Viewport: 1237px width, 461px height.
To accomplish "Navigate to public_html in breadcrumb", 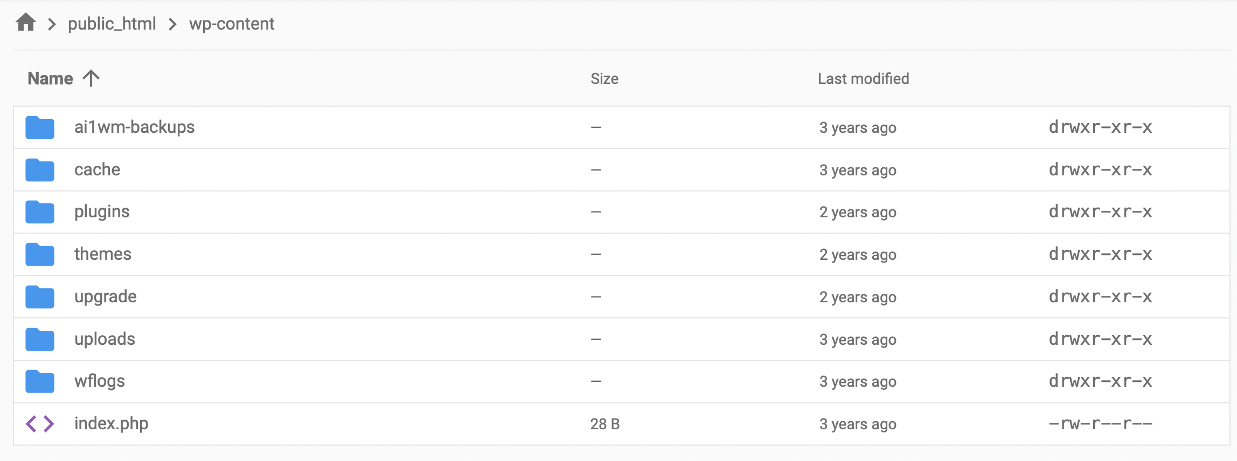I will [112, 24].
